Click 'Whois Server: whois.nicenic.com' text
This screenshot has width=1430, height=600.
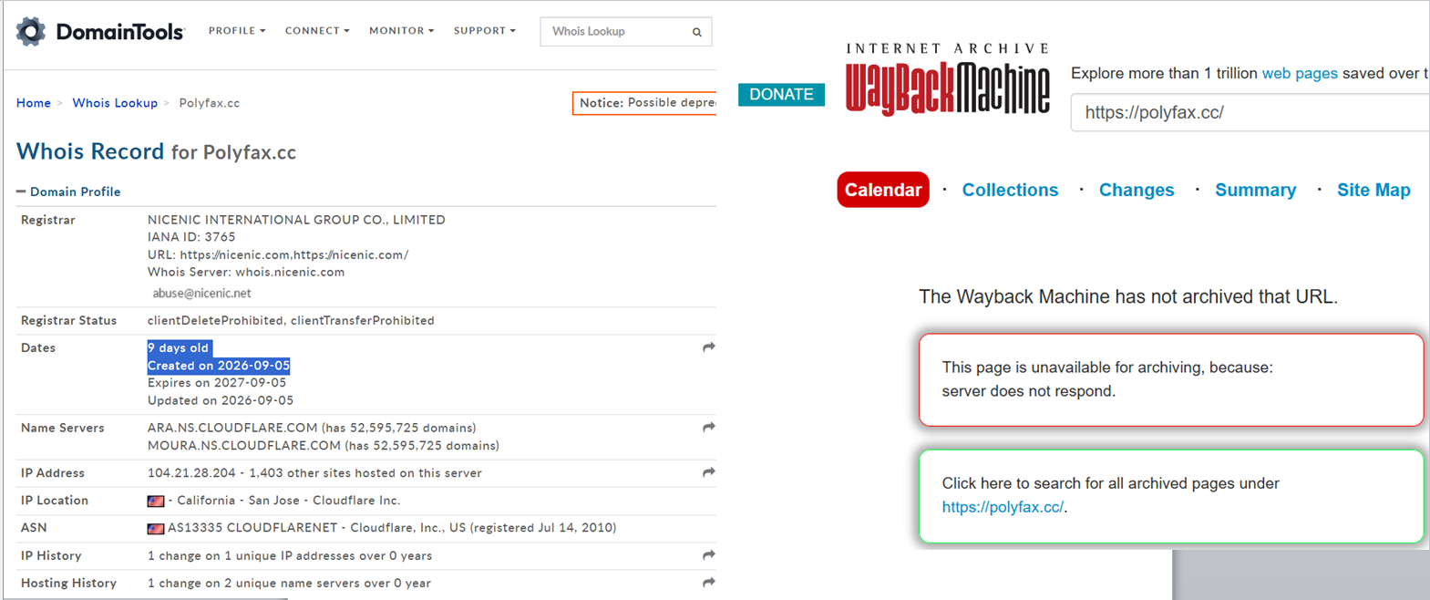click(246, 272)
